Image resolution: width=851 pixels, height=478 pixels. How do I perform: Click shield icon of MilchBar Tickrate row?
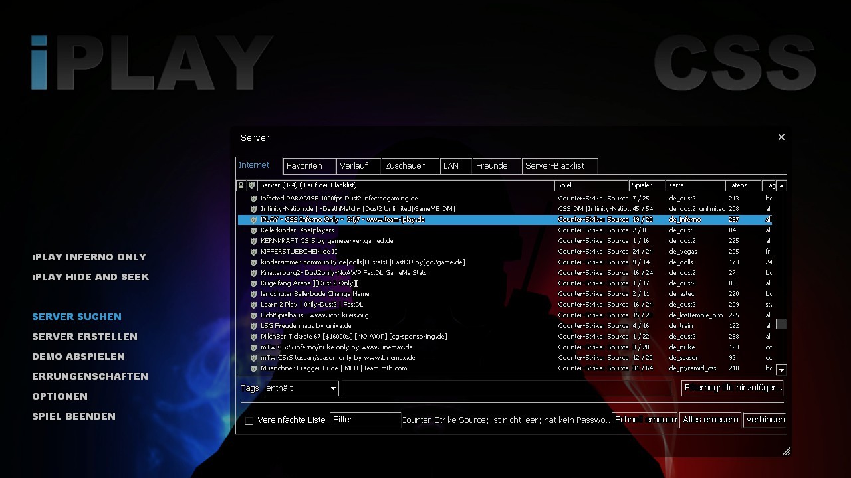(253, 337)
